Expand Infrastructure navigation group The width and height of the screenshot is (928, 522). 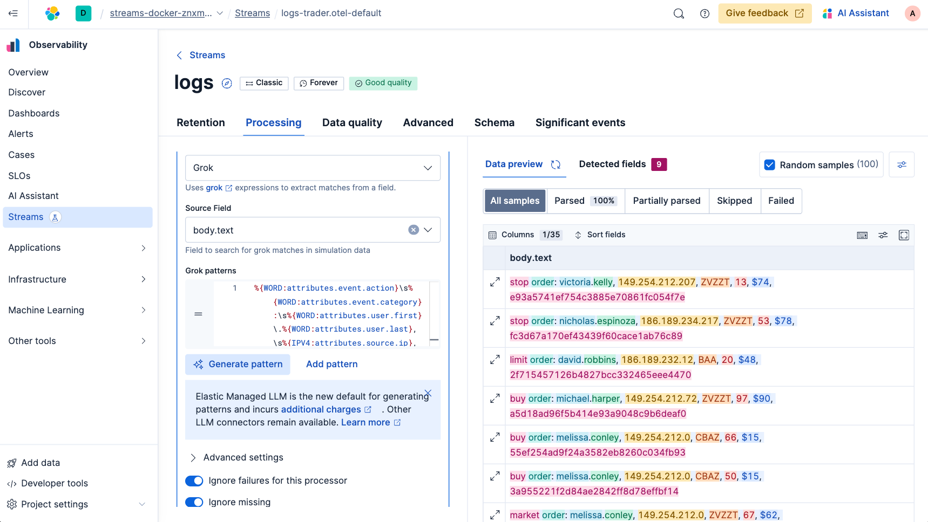(x=77, y=279)
